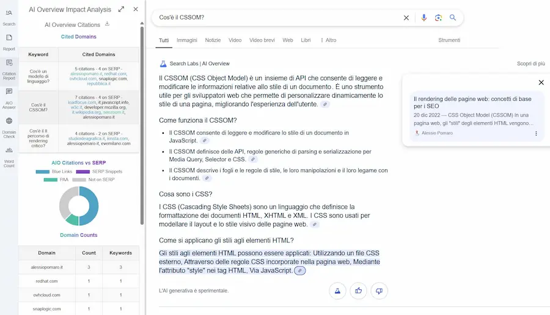
Task: Click the Domain column header
Action: tap(46, 253)
